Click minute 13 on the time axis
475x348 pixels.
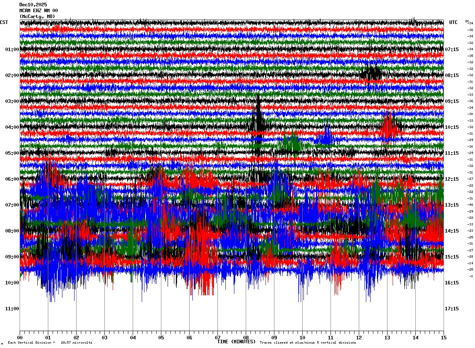point(387,337)
